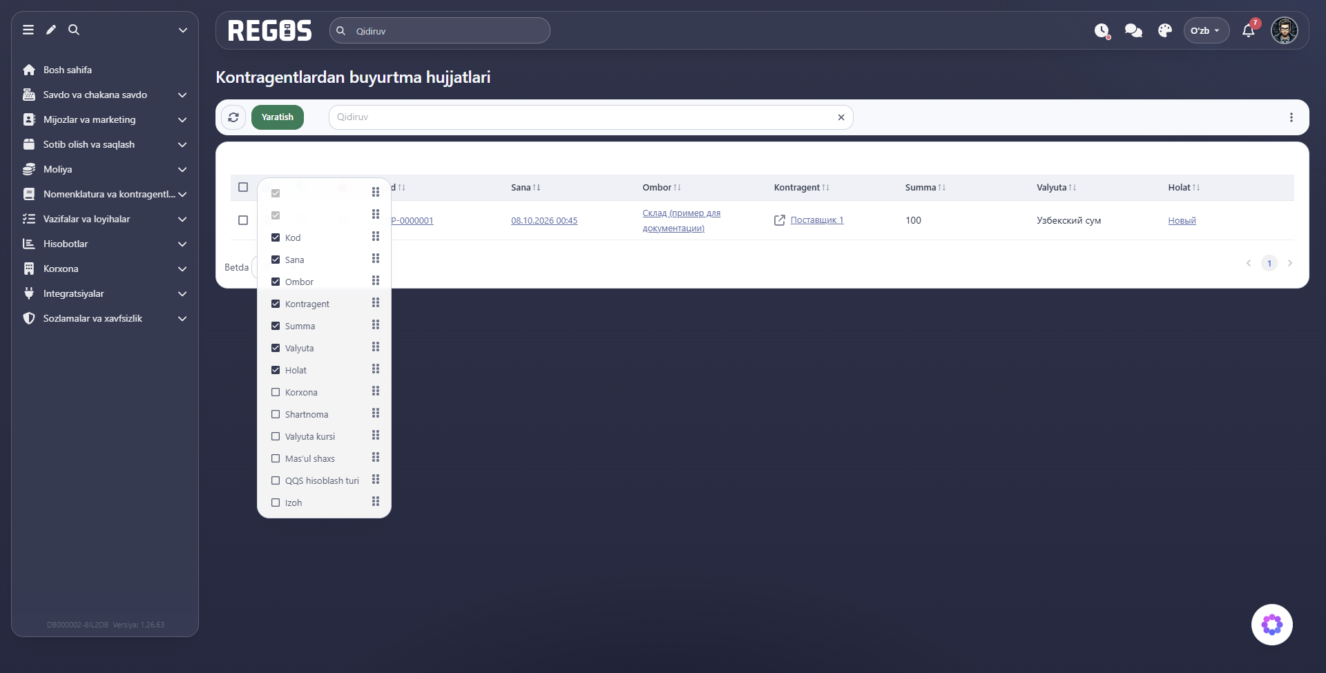Open the clock history icon in the header
1326x673 pixels.
click(1102, 30)
